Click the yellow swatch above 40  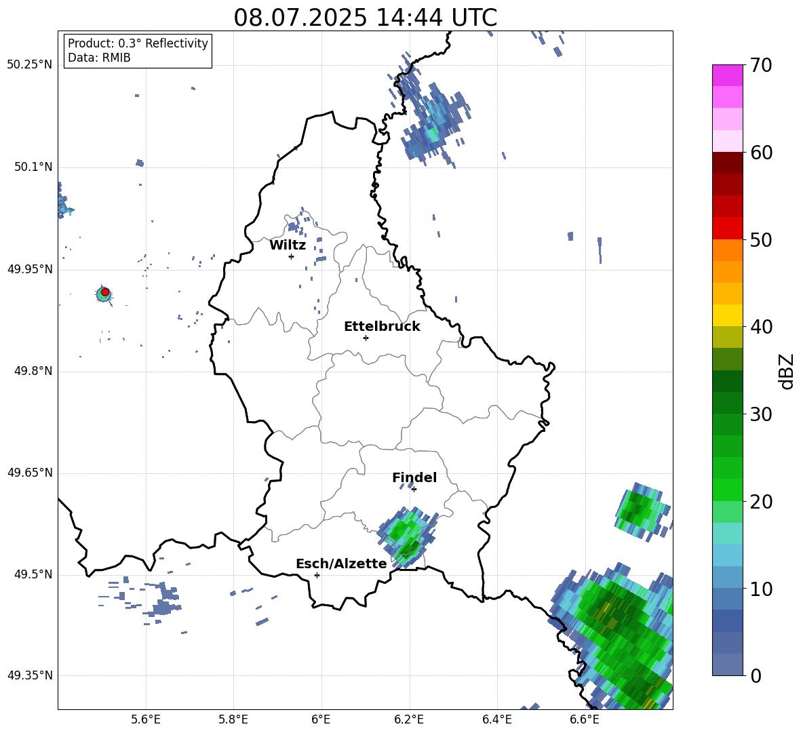(727, 315)
